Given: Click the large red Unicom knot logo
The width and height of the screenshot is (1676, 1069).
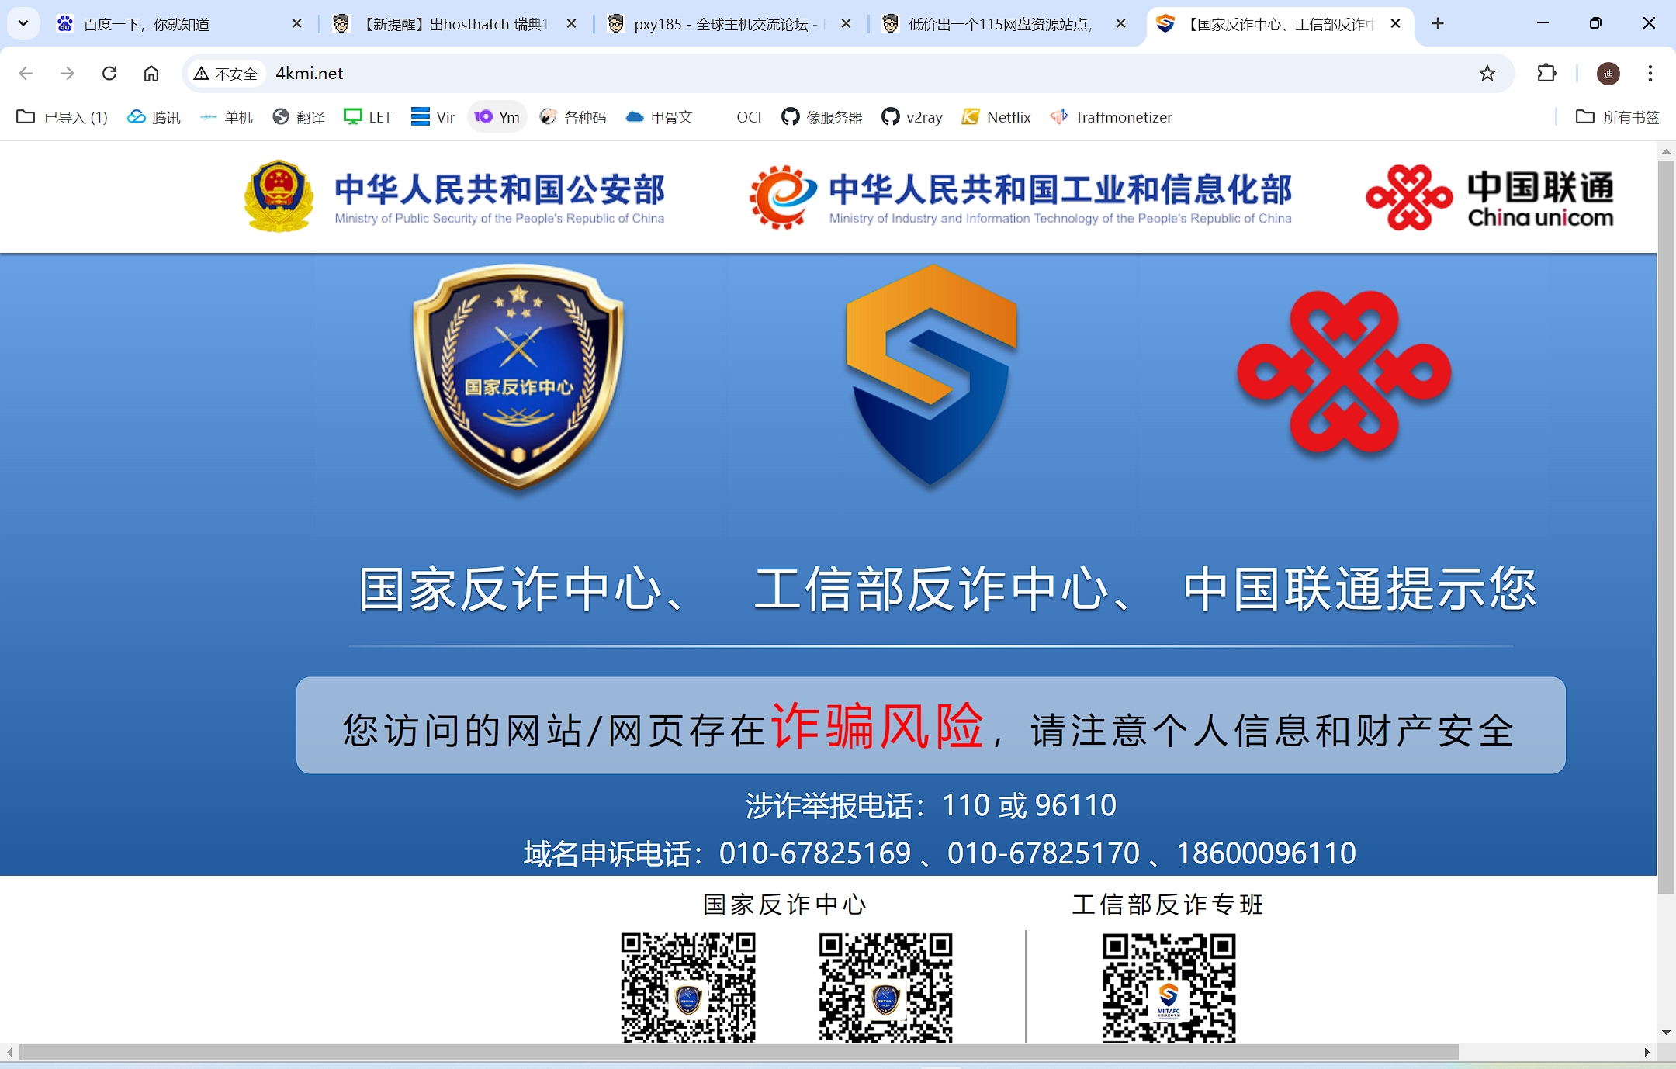Looking at the screenshot, I should click(1344, 372).
